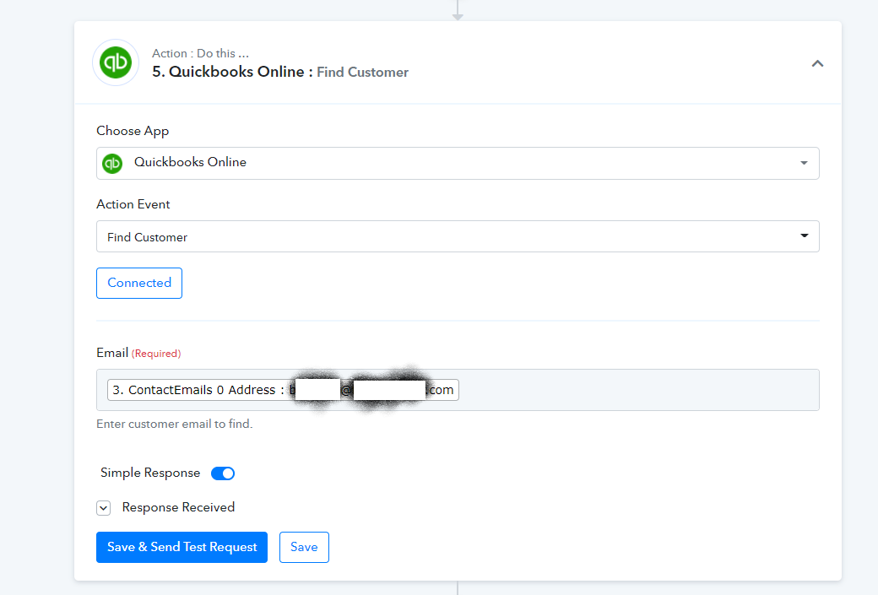Click the 'Response Received' label text
The image size is (878, 595).
[x=178, y=507]
